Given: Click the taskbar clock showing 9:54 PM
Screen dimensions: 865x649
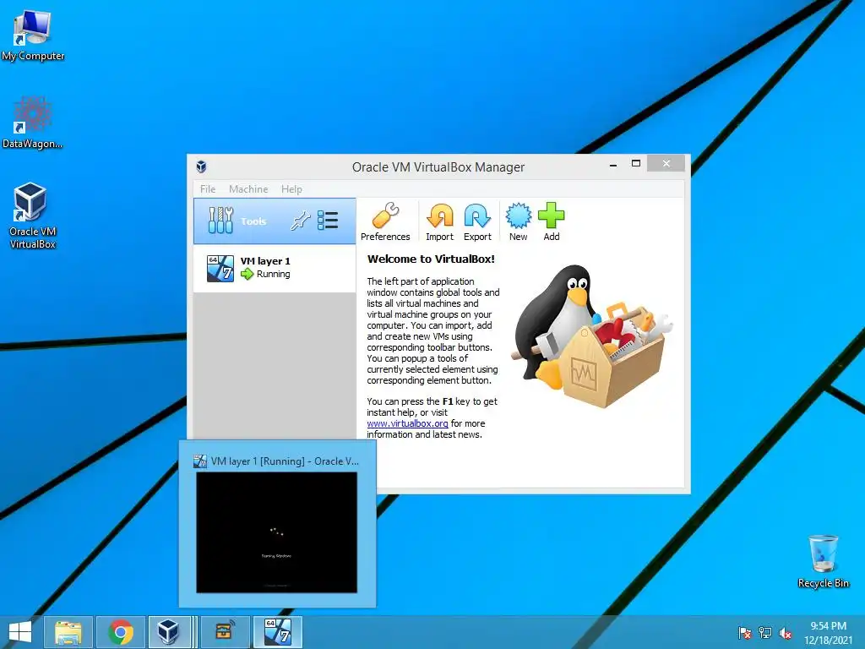Looking at the screenshot, I should [828, 633].
